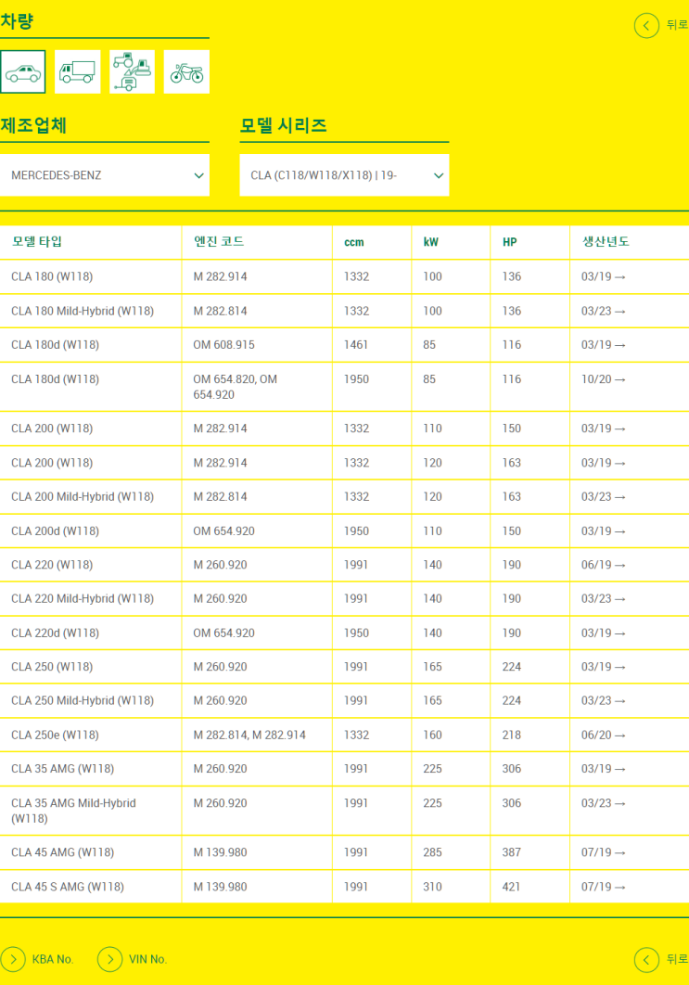Select CLA 220 Mild-Hybrid (W118) row
Screen dimensions: 689x985
[344, 598]
